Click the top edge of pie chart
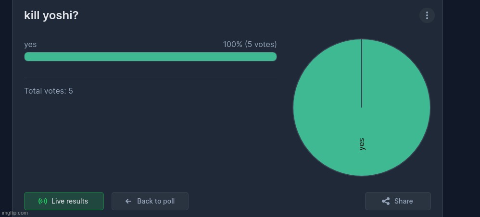The image size is (480, 217). click(362, 39)
